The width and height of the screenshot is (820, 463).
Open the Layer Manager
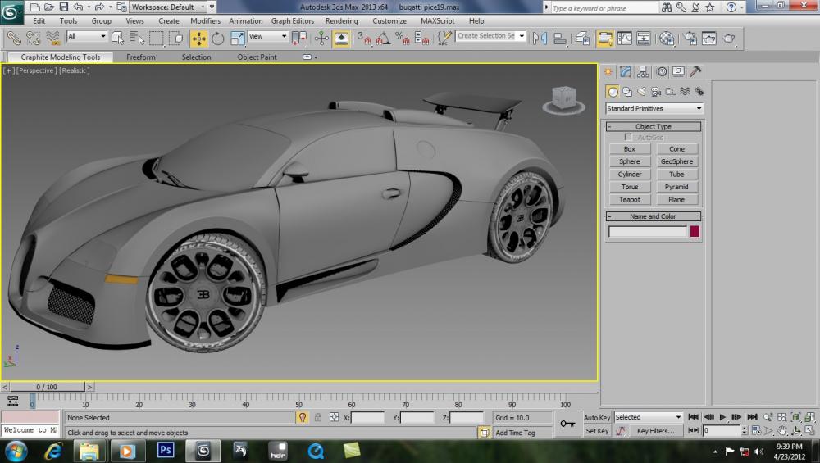582,39
